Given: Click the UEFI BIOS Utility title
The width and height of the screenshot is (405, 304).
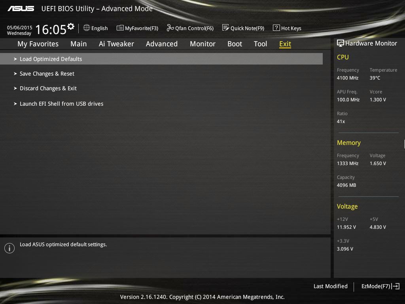Looking at the screenshot, I should (97, 9).
